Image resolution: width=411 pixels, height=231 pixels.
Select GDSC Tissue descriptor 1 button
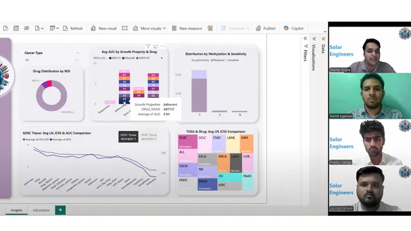click(128, 137)
